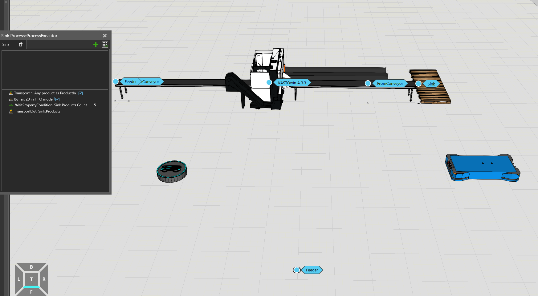
Task: Switch to Left view on the view cube
Action: [19, 279]
